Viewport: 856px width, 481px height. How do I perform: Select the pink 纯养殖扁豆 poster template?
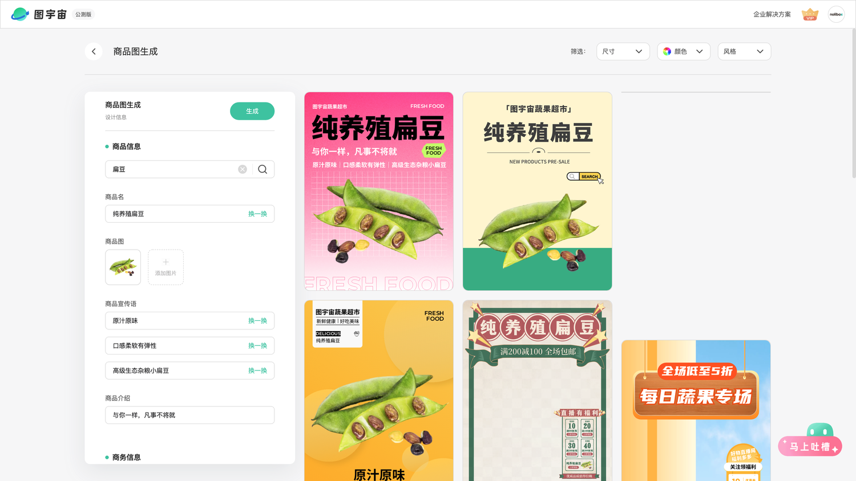coord(379,191)
